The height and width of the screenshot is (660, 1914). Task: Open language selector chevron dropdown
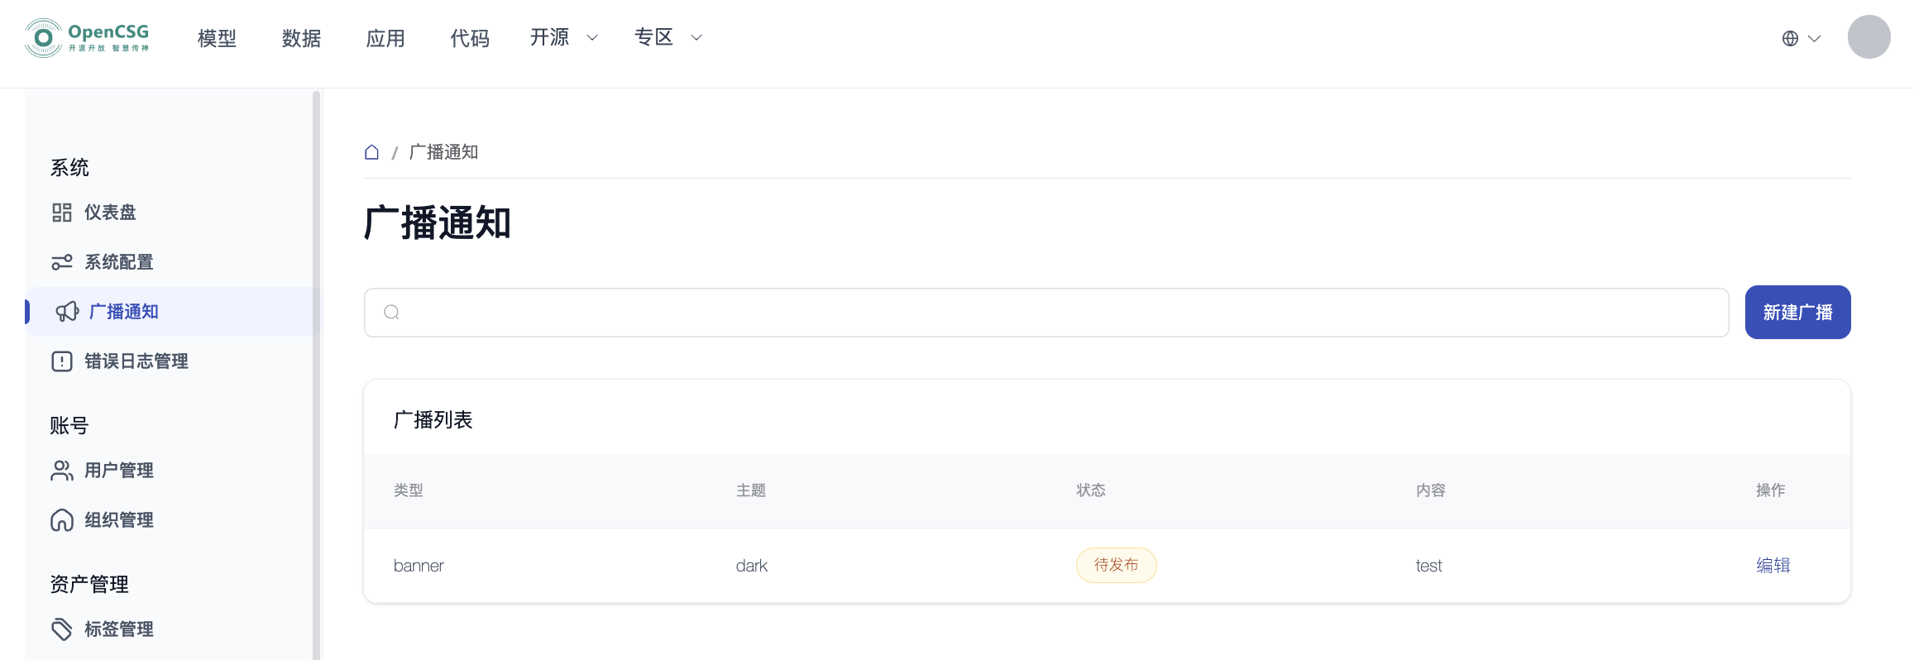1815,38
